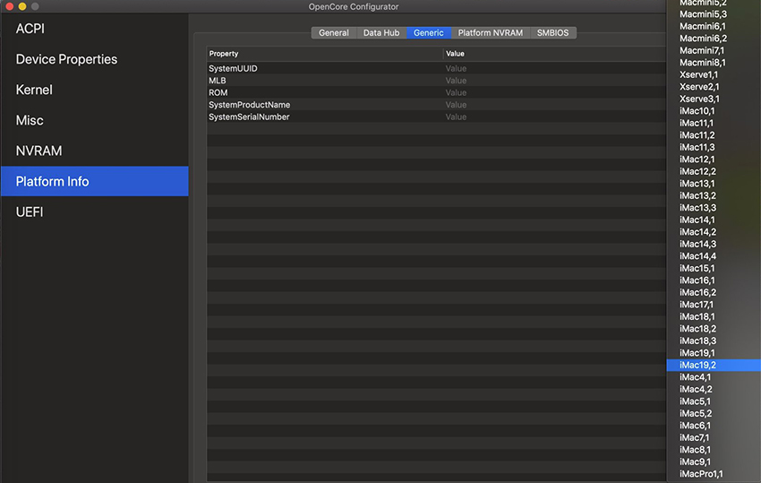Click the value field for SystemUUID
Viewport: 761px width, 483px height.
click(x=554, y=68)
